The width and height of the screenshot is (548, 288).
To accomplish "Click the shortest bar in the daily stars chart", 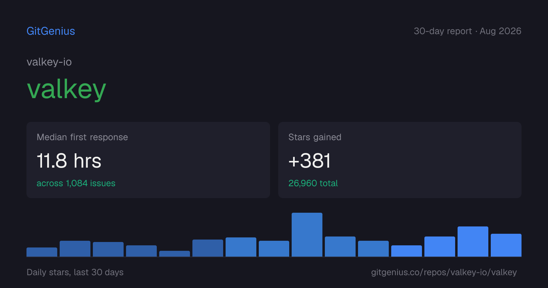I will (x=174, y=254).
